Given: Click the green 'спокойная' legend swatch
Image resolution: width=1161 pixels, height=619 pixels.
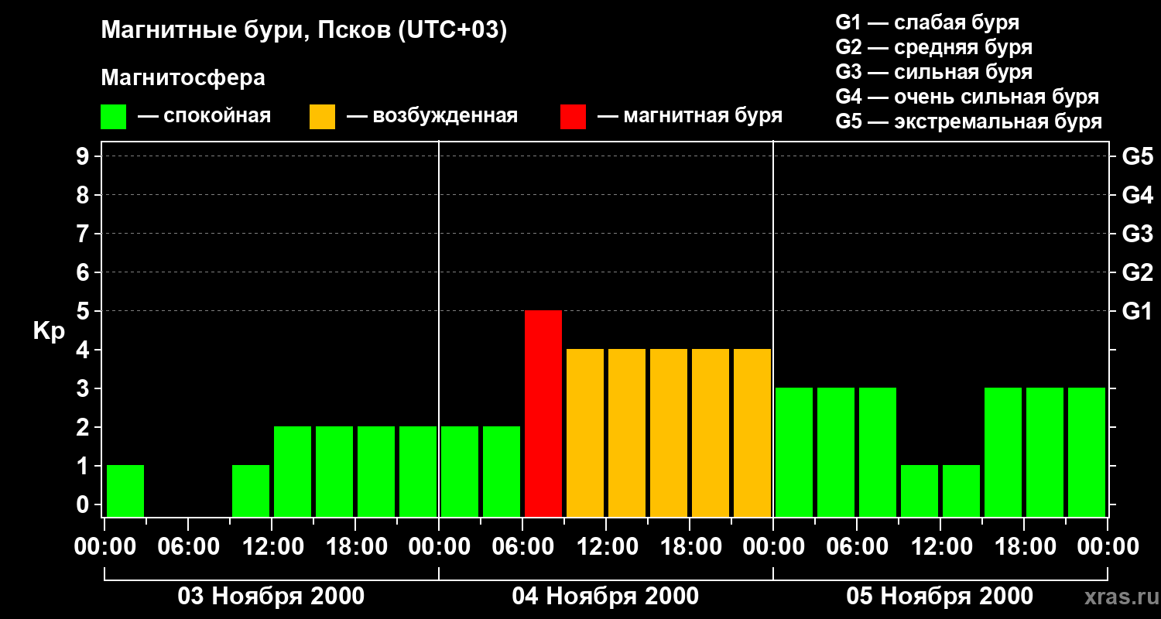Looking at the screenshot, I should pos(114,117).
